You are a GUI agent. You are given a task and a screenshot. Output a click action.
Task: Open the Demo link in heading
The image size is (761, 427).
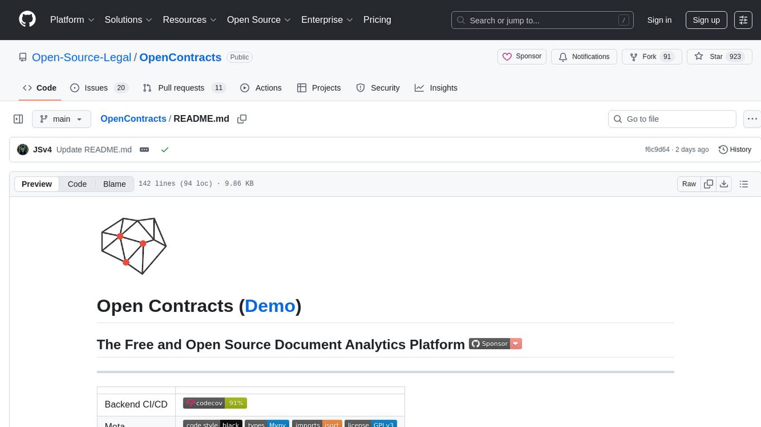[270, 306]
